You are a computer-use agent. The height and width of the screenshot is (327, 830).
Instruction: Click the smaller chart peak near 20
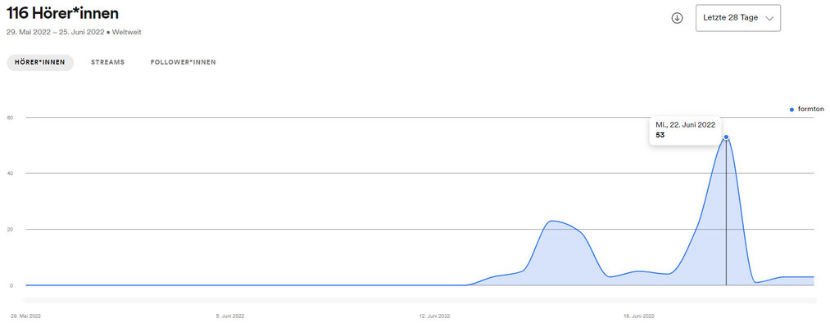(x=552, y=221)
